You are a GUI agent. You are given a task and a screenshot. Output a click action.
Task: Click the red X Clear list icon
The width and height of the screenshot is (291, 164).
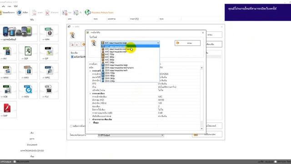[47, 12]
